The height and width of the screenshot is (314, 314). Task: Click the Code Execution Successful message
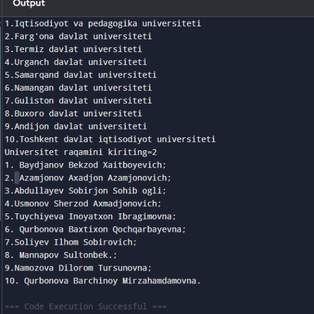pos(86,307)
